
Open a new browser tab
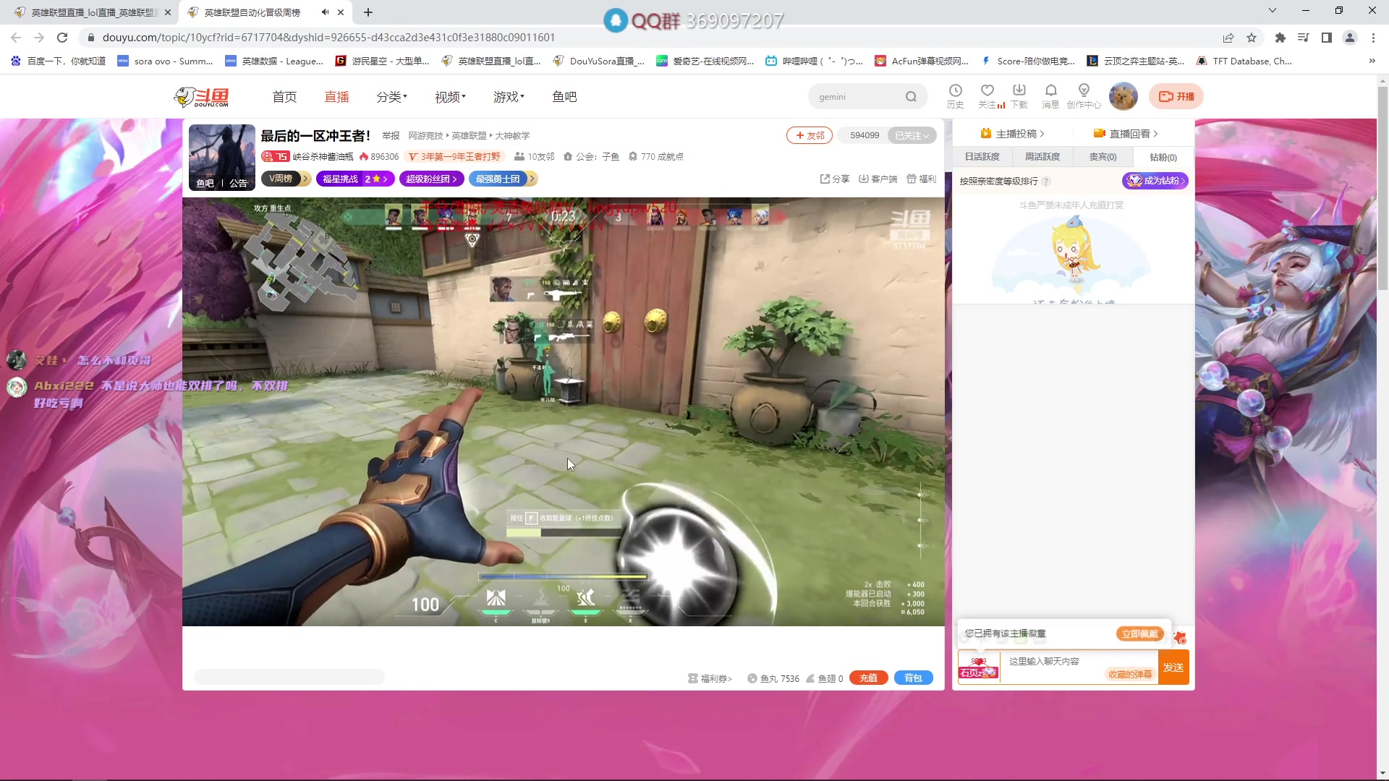(x=368, y=12)
